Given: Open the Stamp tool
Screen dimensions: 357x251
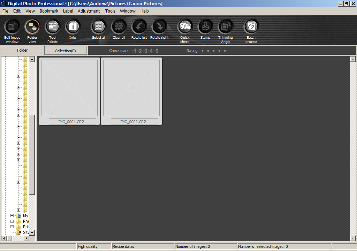Looking at the screenshot, I should pos(205,26).
